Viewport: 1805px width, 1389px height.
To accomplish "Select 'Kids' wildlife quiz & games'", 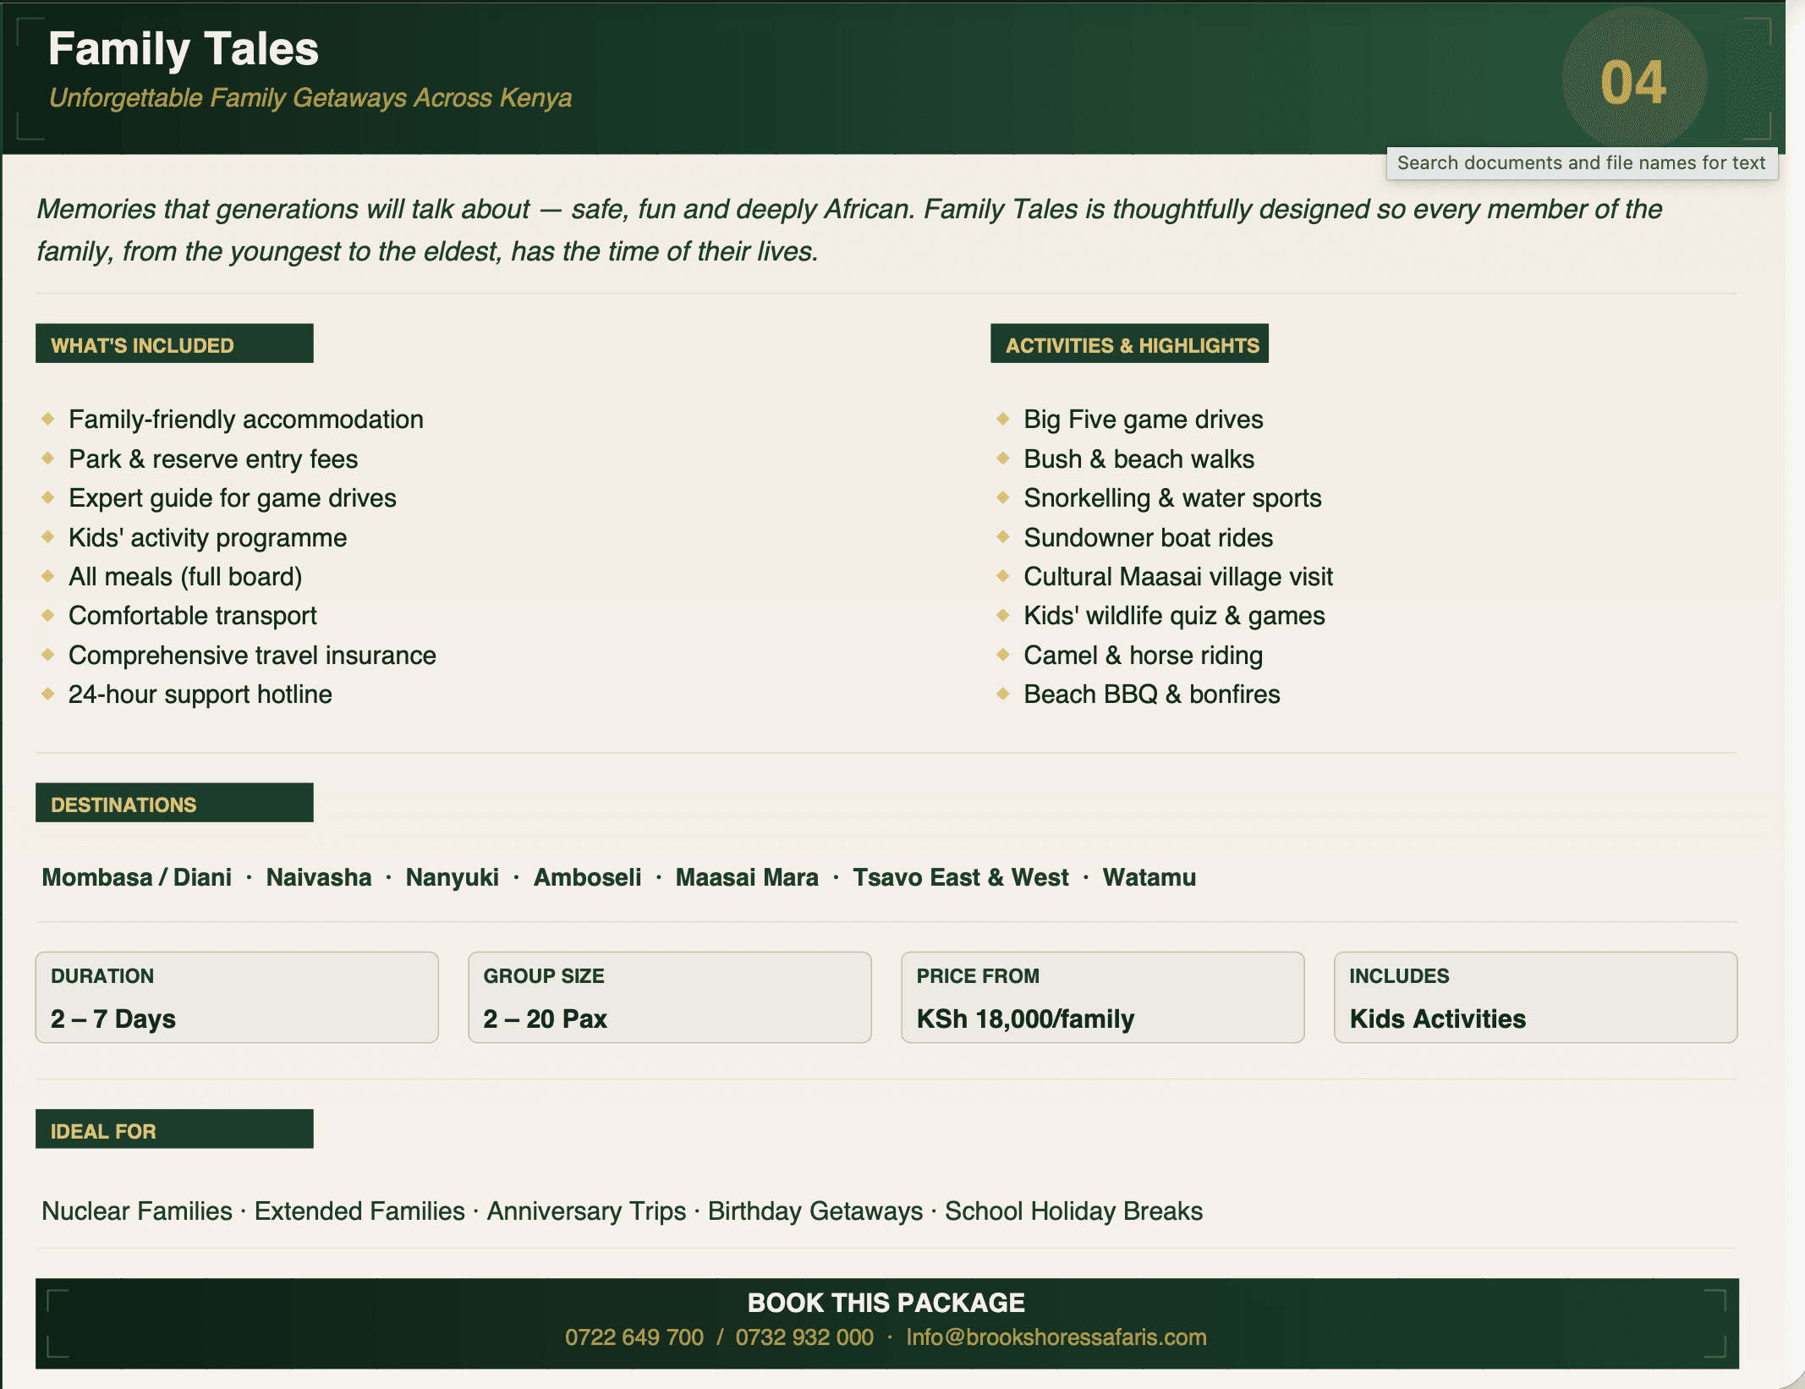I will (x=1174, y=616).
